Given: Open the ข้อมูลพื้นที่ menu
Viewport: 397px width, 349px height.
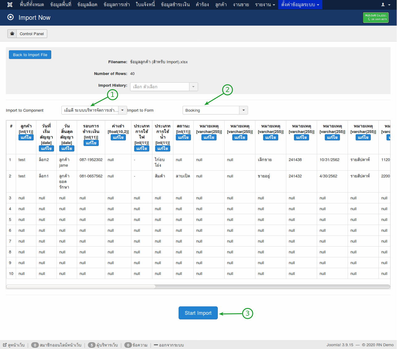Looking at the screenshot, I should pyautogui.click(x=61, y=5).
